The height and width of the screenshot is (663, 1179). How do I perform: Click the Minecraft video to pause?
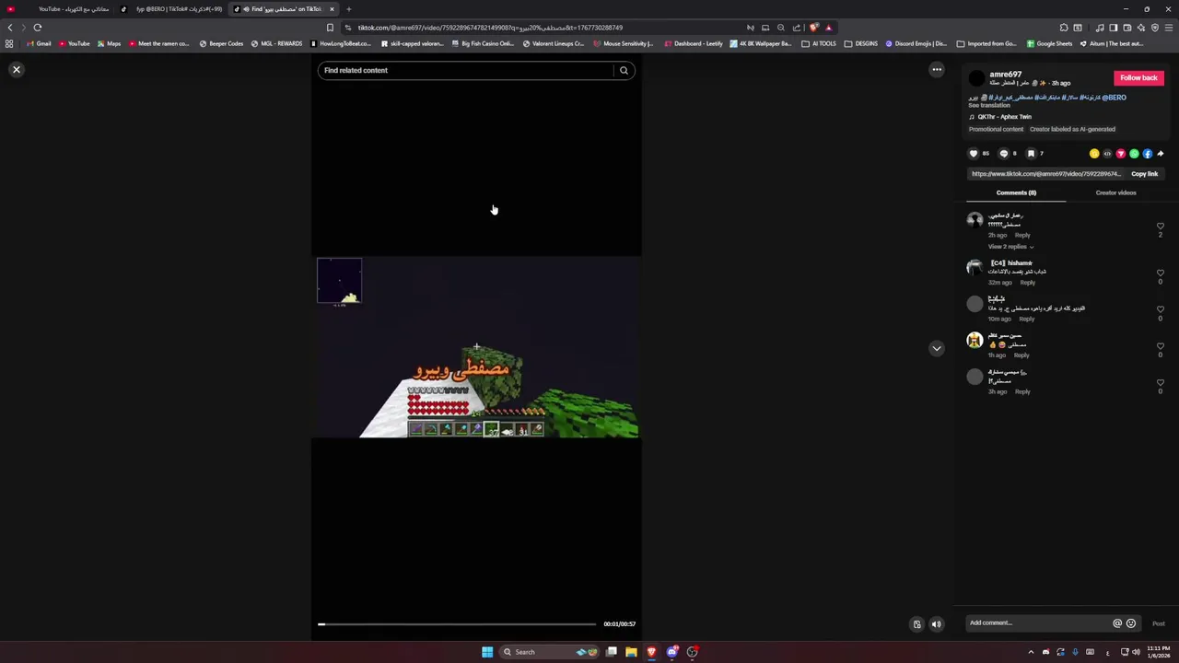tap(476, 348)
